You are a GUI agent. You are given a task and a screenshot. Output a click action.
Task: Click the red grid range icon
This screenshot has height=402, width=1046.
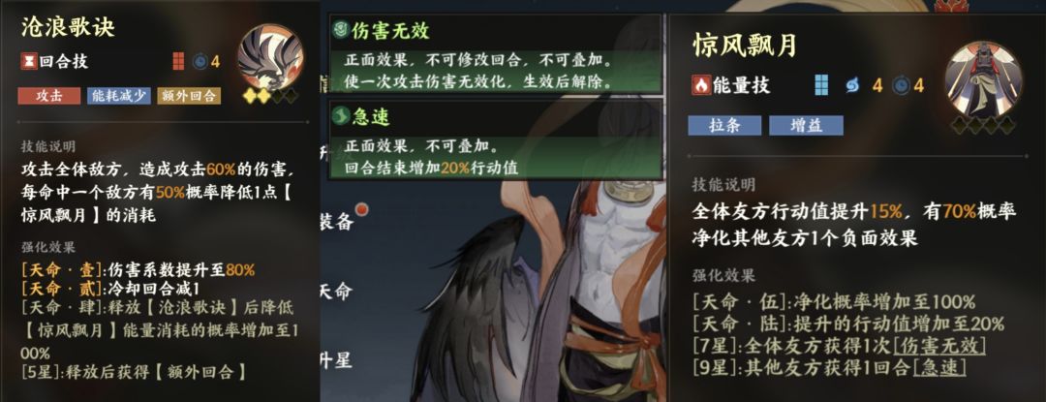(x=179, y=62)
